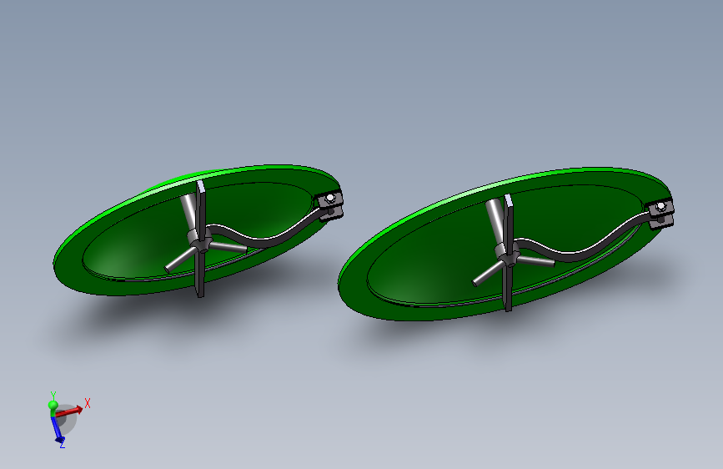The height and width of the screenshot is (469, 723).
Task: Click the green Y axis ball of triad
Action: coord(53,406)
